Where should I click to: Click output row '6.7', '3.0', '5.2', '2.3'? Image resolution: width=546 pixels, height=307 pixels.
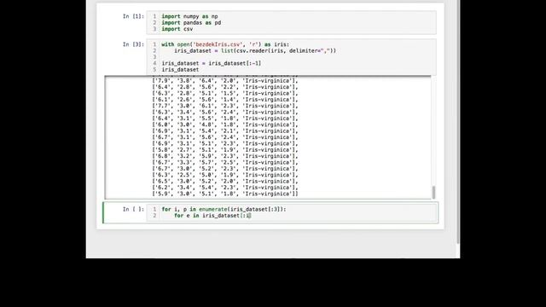pyautogui.click(x=225, y=169)
